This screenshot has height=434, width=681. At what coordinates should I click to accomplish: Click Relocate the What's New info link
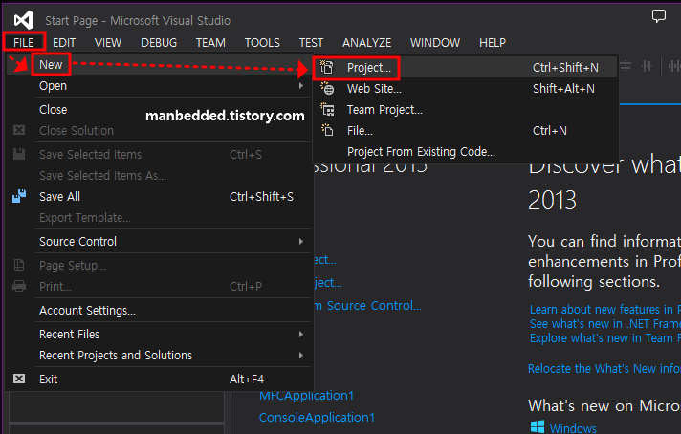(604, 368)
